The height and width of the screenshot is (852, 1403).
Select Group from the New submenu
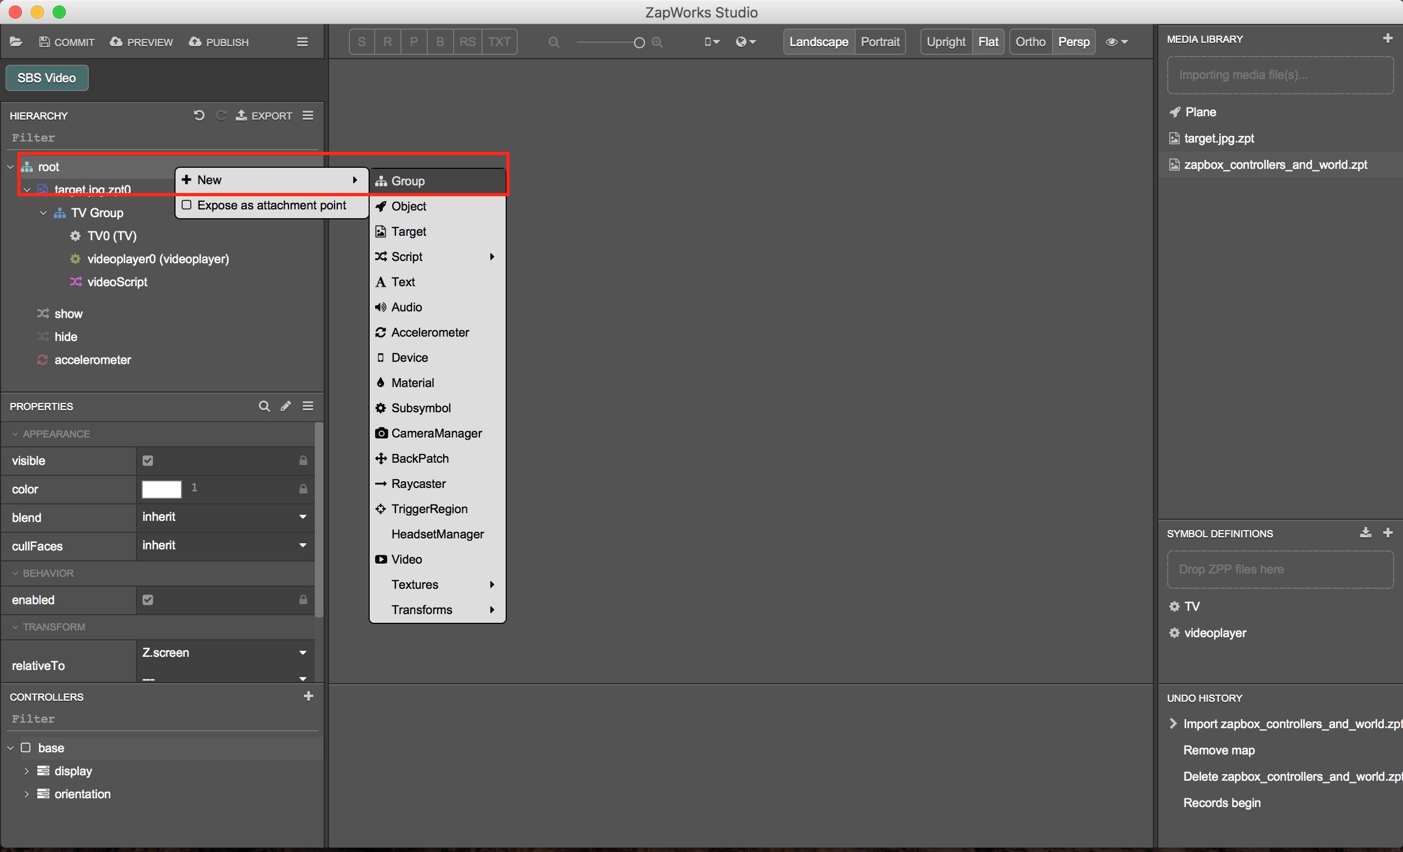click(408, 181)
